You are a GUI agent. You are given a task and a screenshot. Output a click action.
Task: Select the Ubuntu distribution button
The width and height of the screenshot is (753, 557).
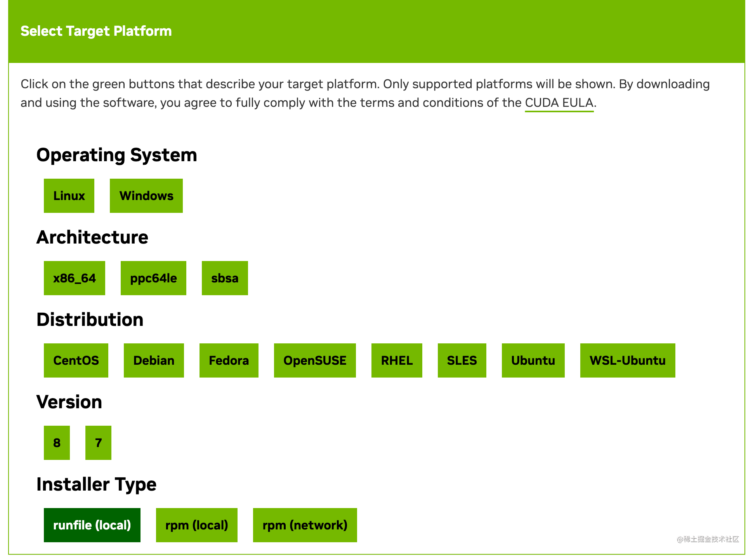click(x=533, y=360)
